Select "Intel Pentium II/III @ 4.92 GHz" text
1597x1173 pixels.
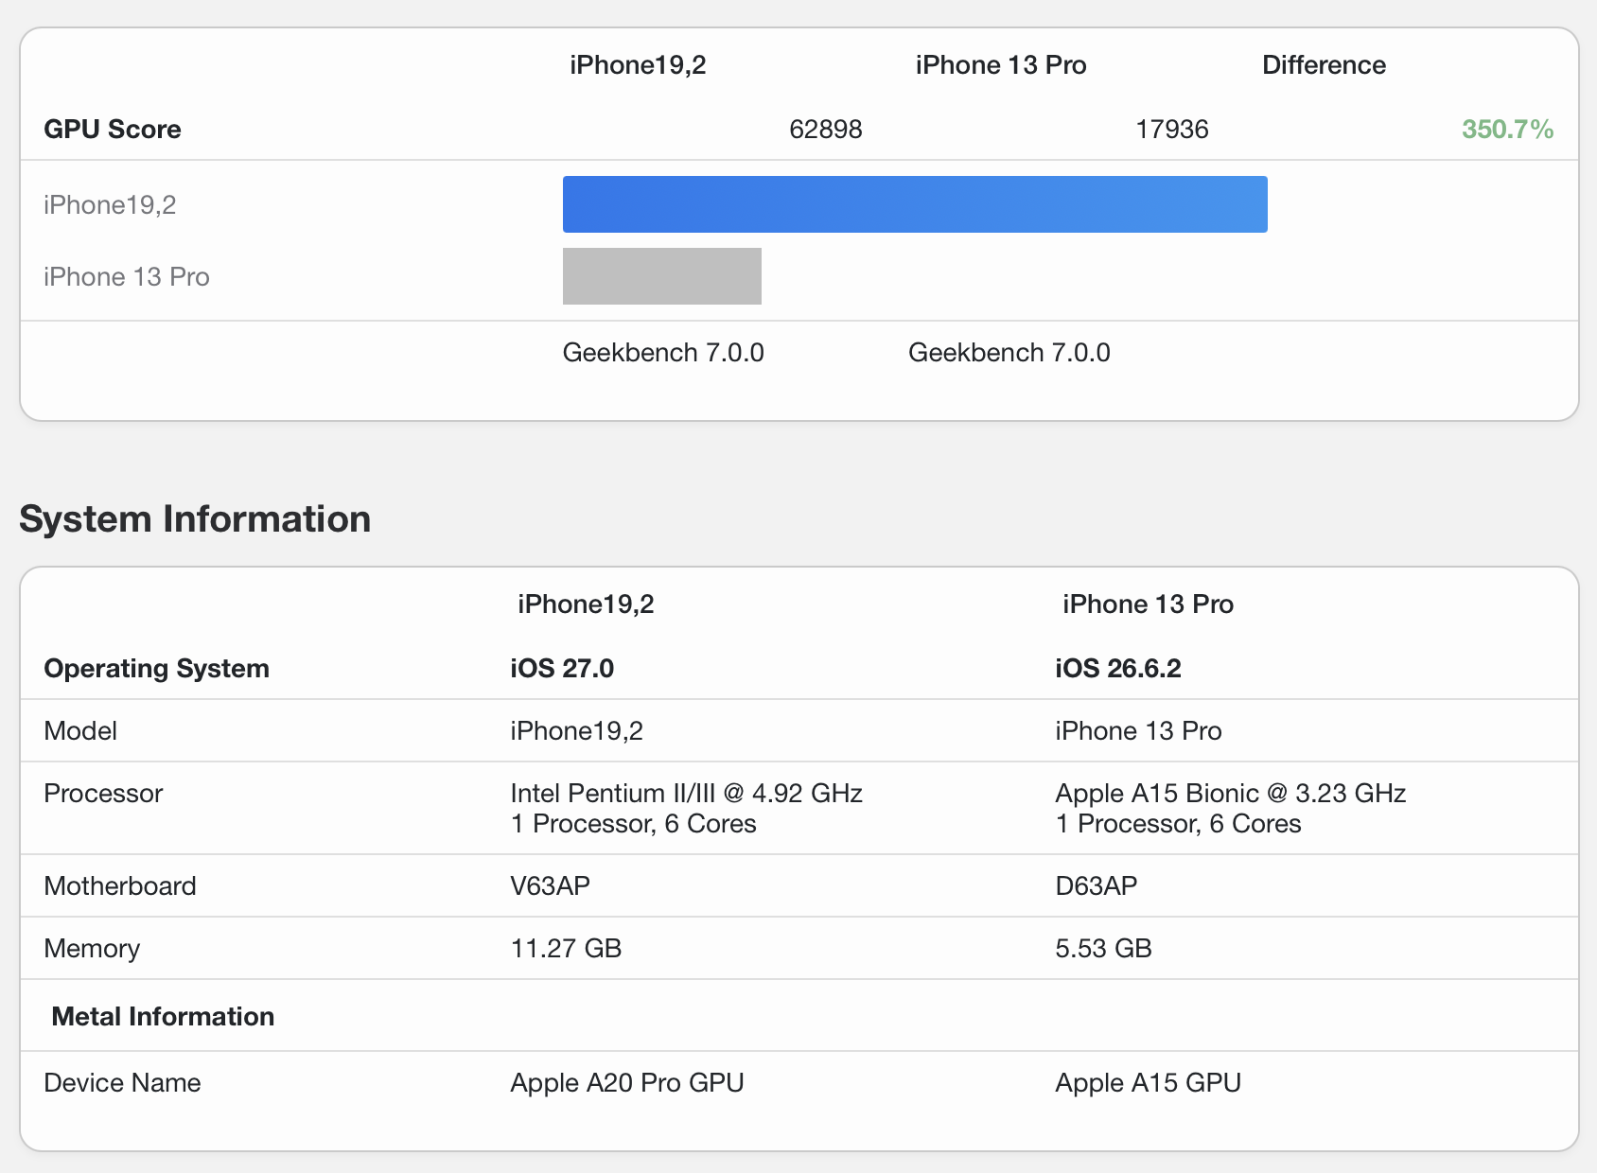click(687, 793)
